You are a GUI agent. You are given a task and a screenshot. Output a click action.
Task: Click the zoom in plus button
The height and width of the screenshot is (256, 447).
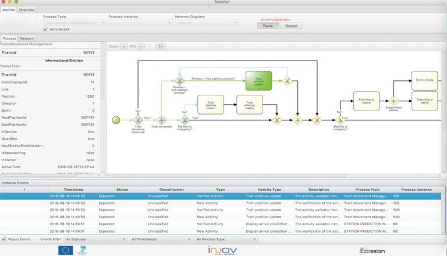(123, 46)
